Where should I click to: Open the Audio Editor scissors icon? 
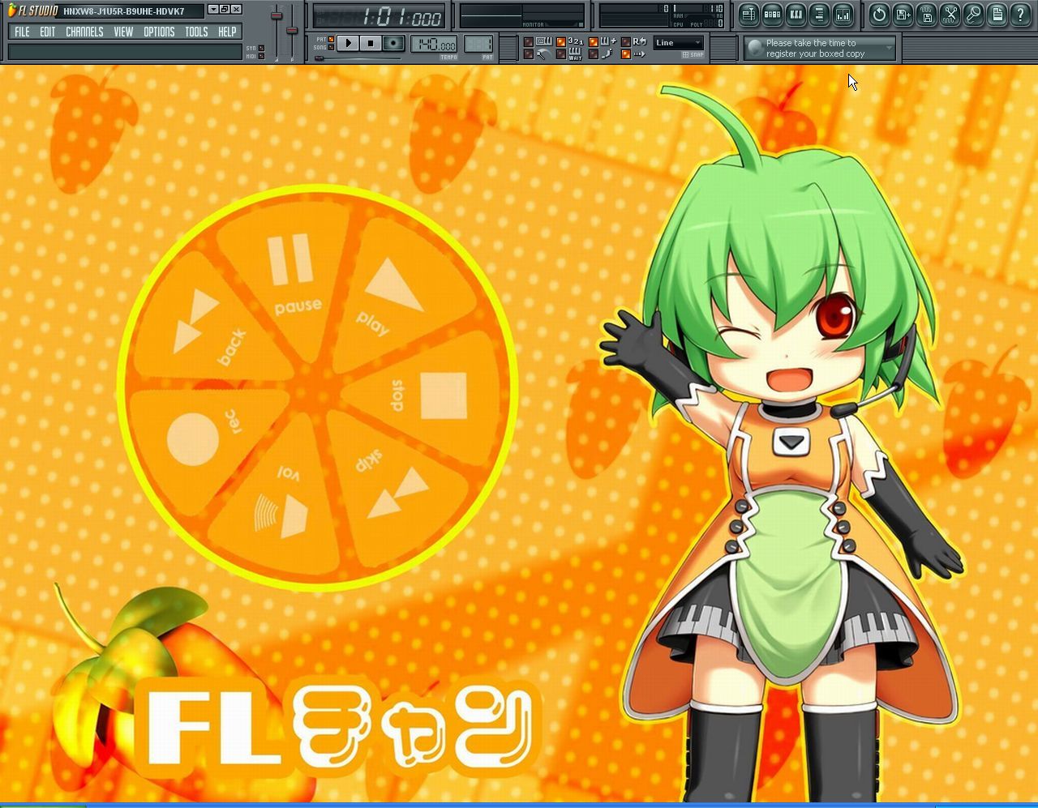[x=950, y=15]
